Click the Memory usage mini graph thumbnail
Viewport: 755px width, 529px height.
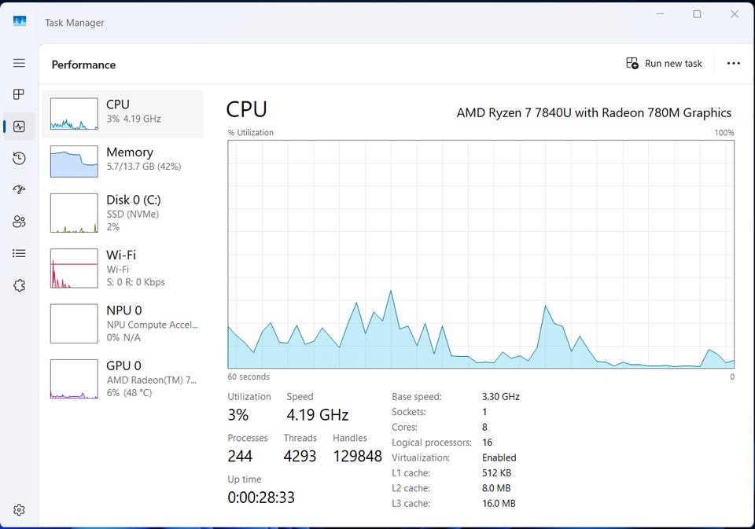74,161
